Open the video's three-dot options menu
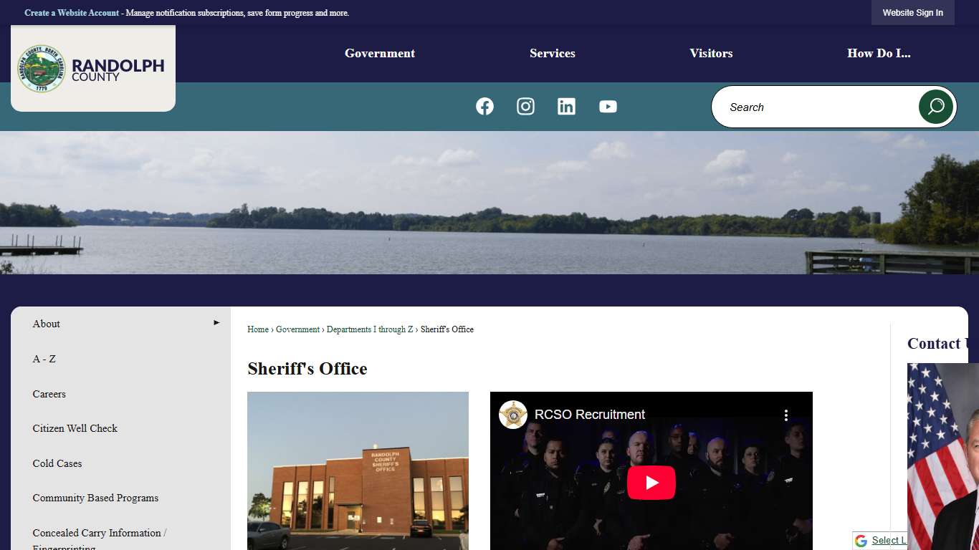Image resolution: width=979 pixels, height=550 pixels. pyautogui.click(x=785, y=415)
